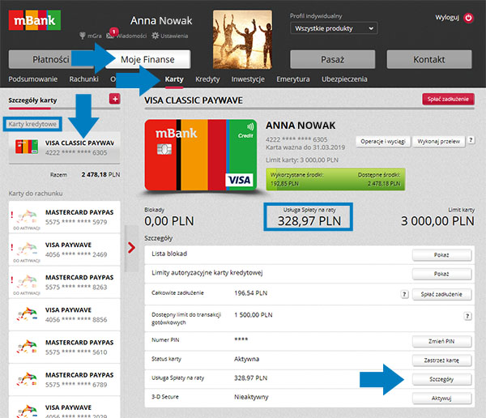Add a card with the red plus icon
Viewport: 486px width, 418px height.
[x=115, y=99]
